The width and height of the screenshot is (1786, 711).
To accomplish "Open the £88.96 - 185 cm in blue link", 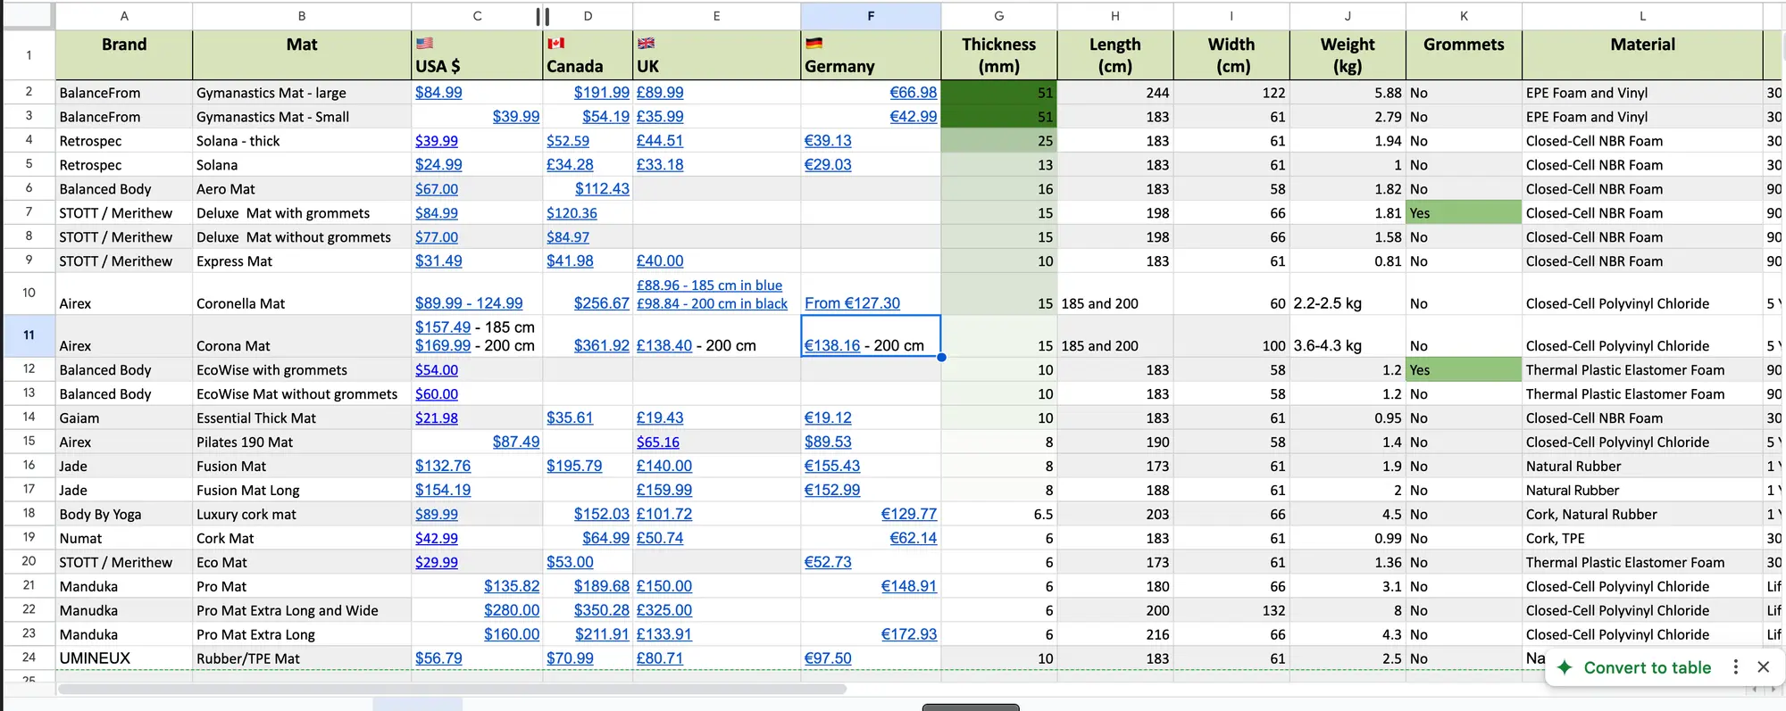I will point(709,285).
